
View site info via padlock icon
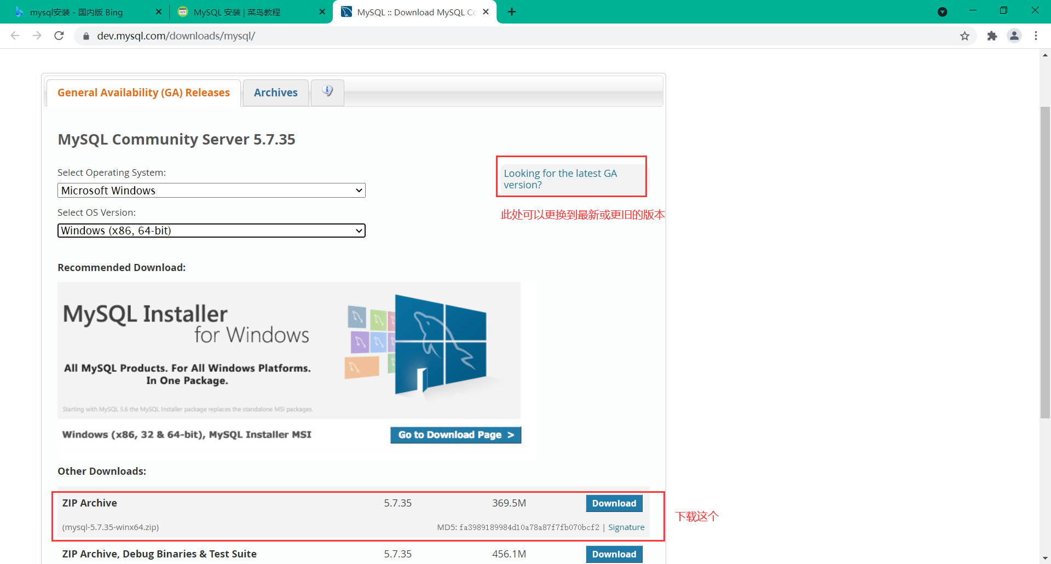[86, 36]
